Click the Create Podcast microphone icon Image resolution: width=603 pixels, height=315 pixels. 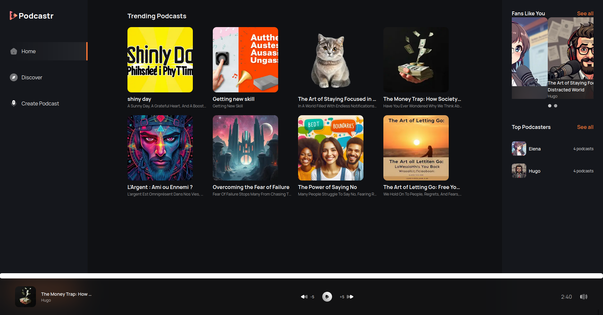[x=14, y=103]
